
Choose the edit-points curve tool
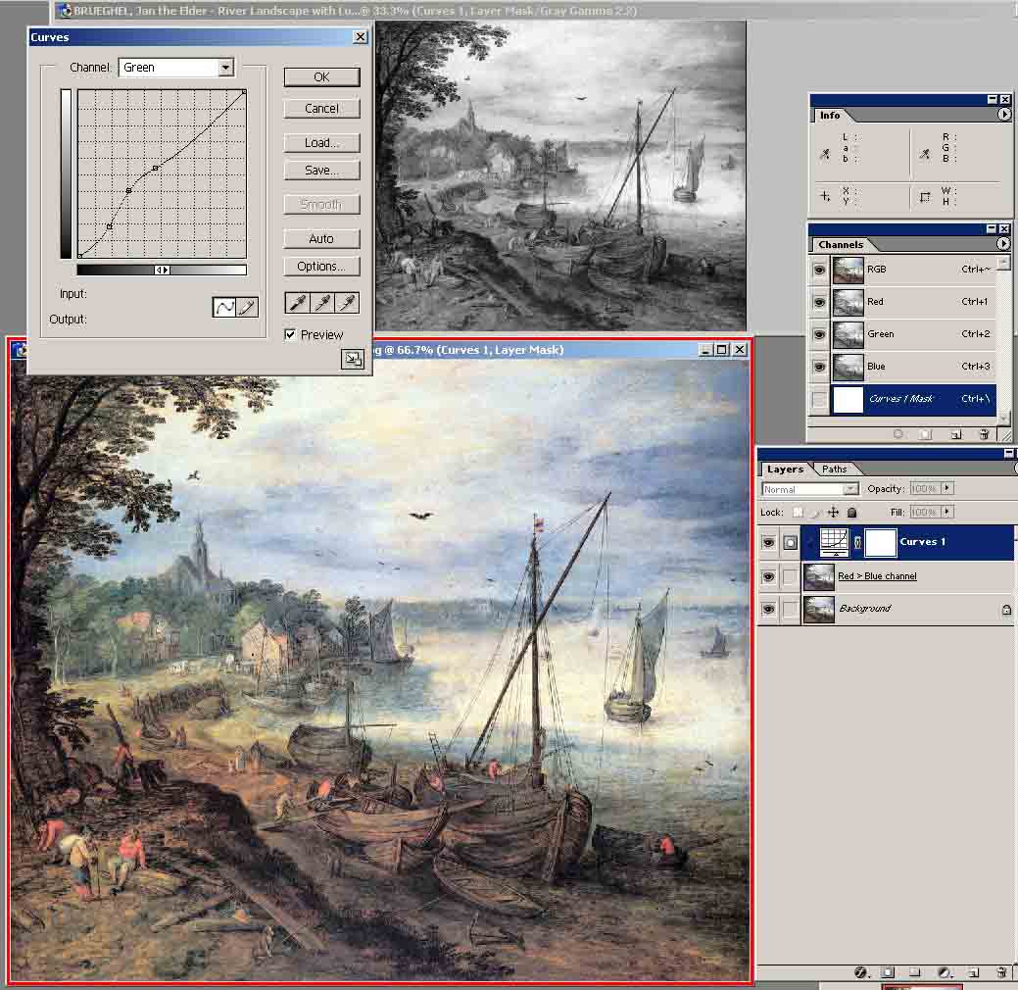(225, 308)
